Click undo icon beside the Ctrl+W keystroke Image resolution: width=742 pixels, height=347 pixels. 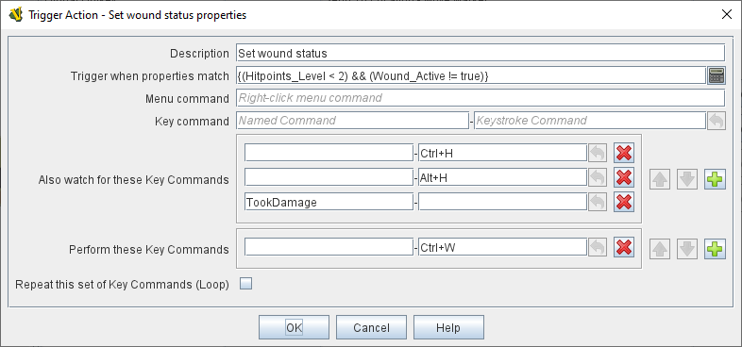598,248
